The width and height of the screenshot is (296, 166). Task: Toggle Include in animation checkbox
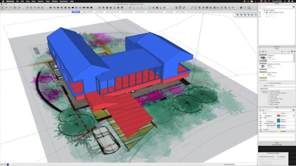[x=268, y=83]
